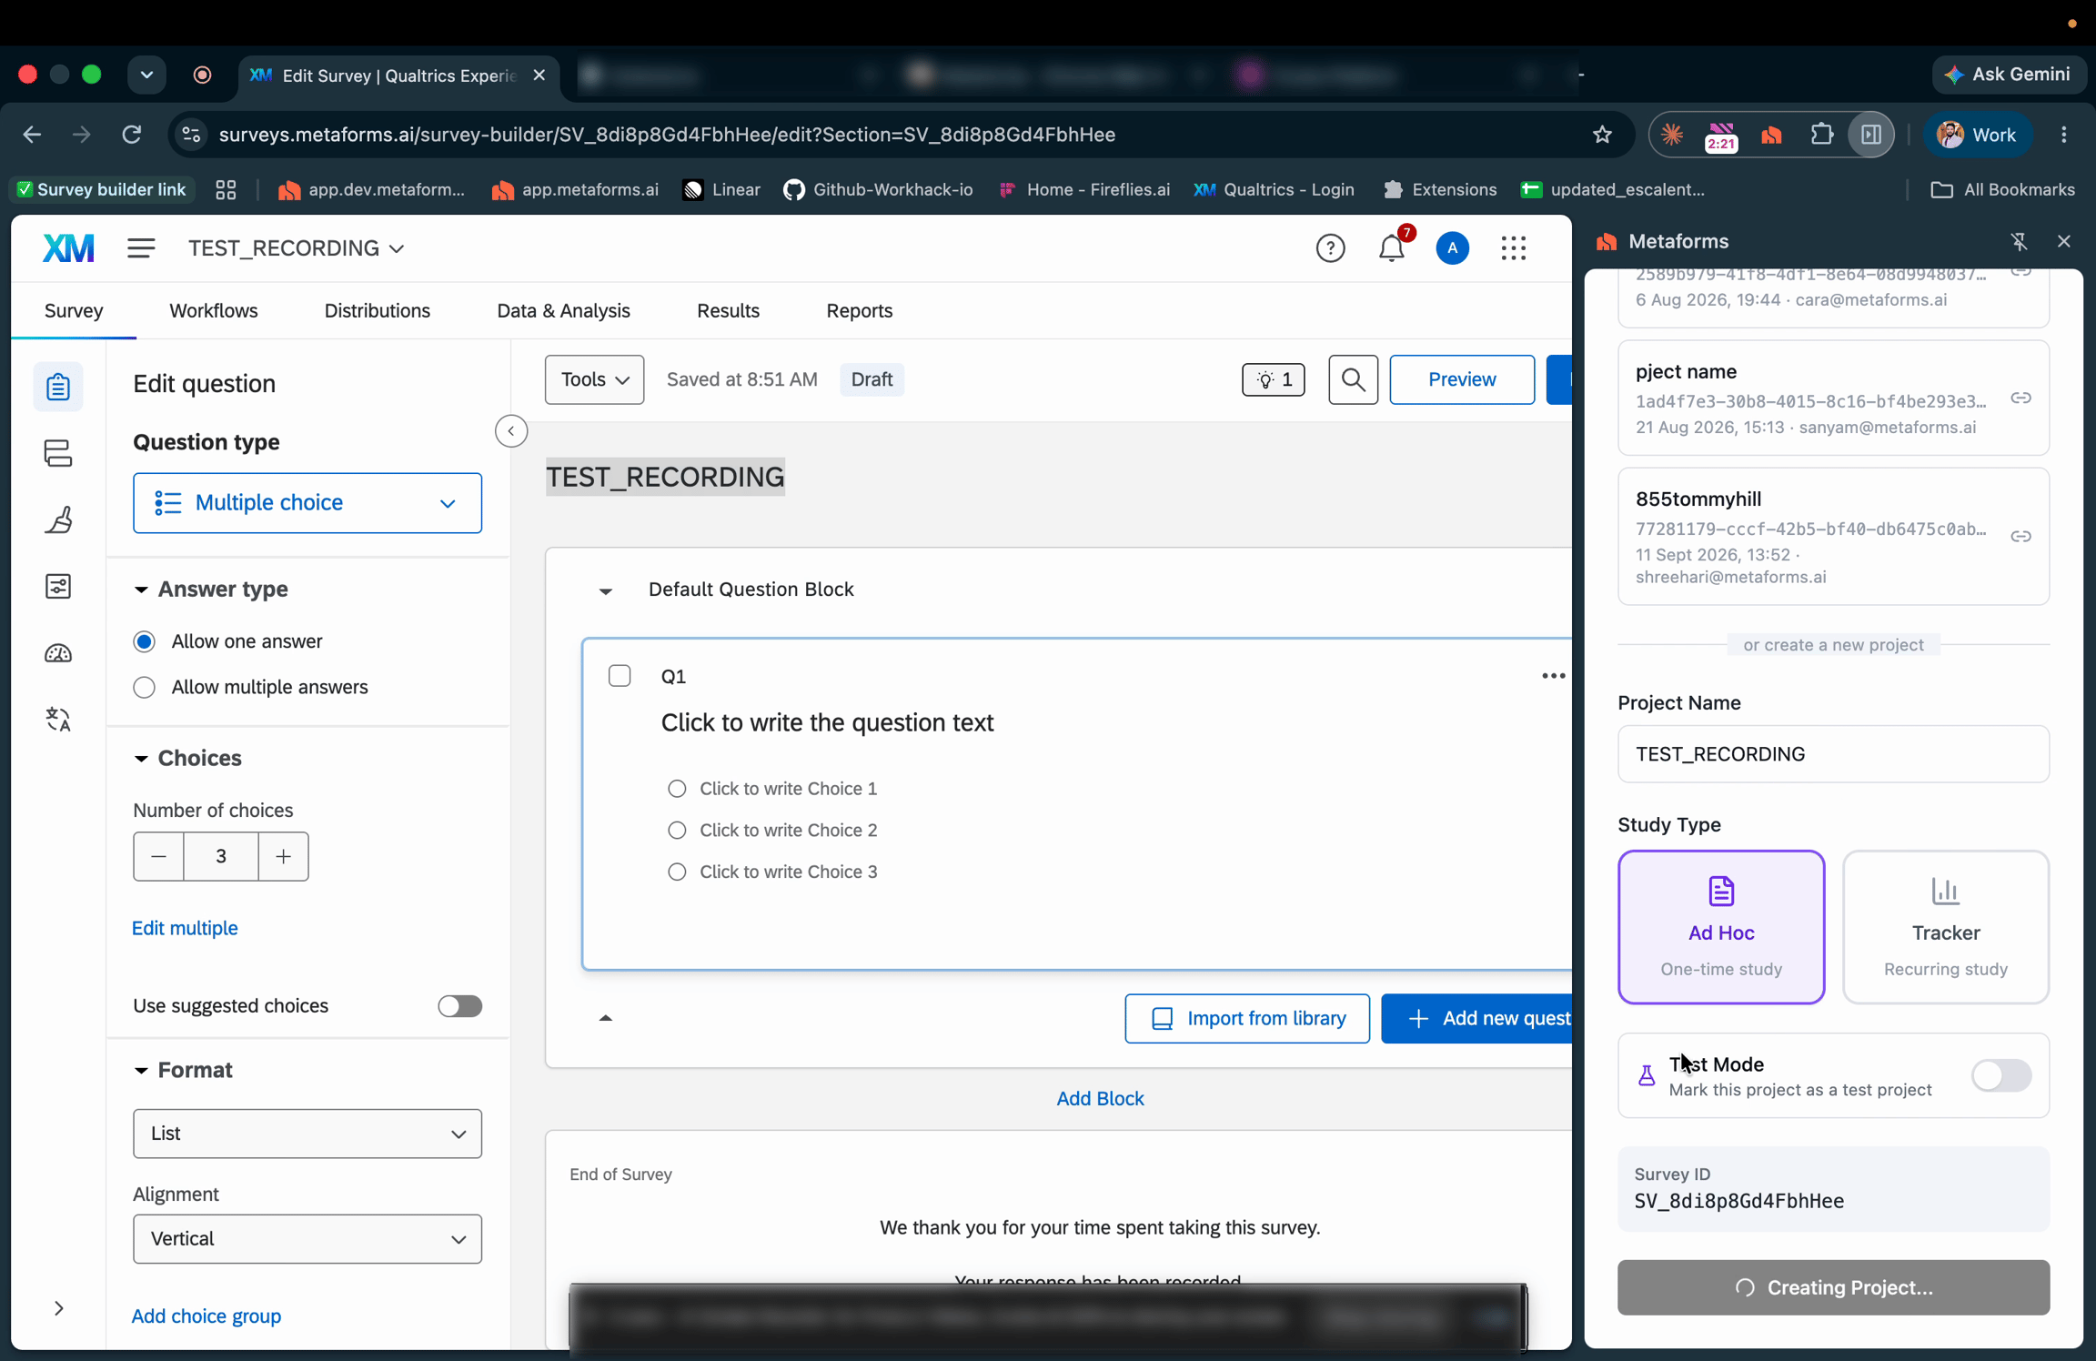This screenshot has width=2096, height=1361.
Task: Collapse the Default Question Block
Action: coord(605,590)
